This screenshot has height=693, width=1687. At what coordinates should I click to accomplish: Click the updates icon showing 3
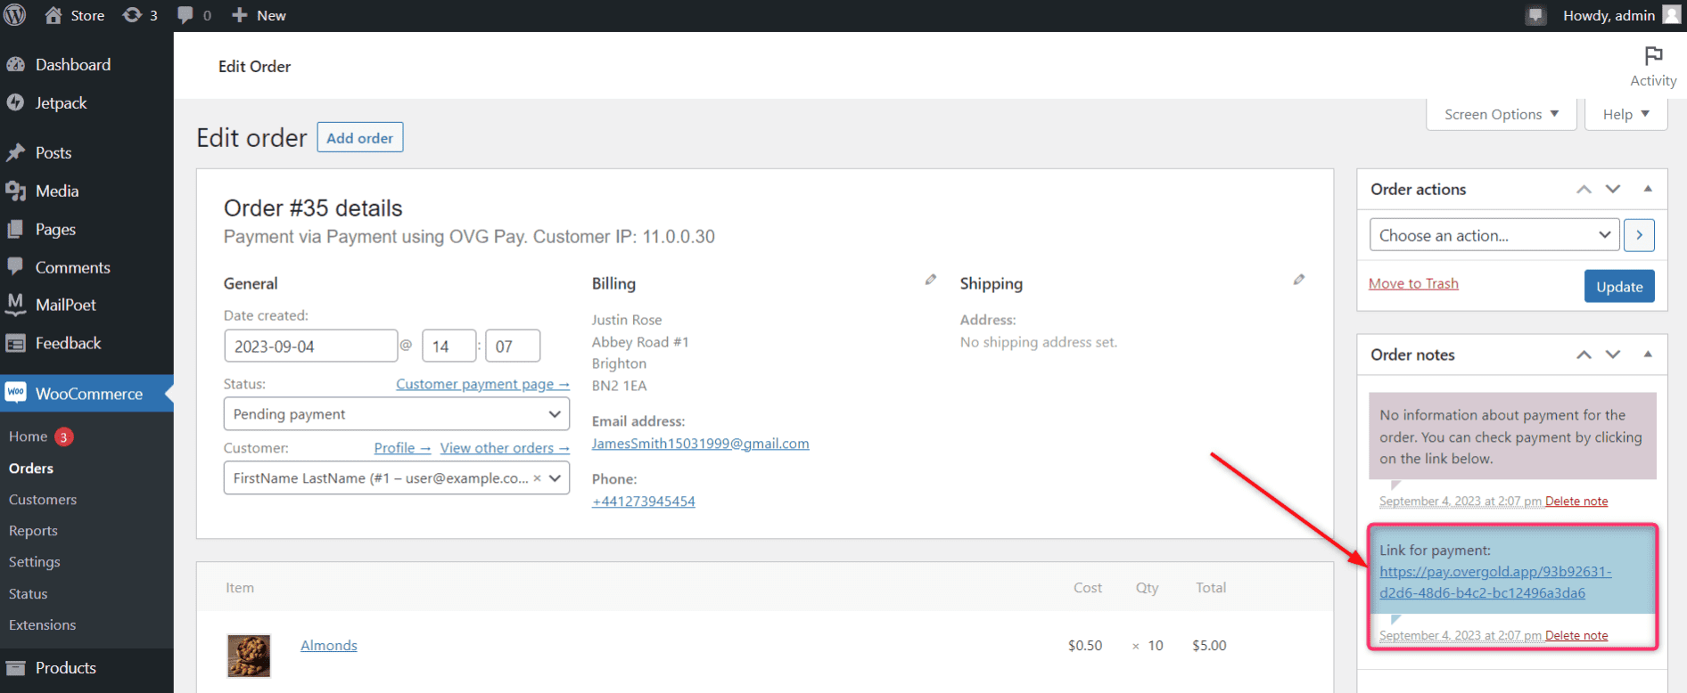140,15
